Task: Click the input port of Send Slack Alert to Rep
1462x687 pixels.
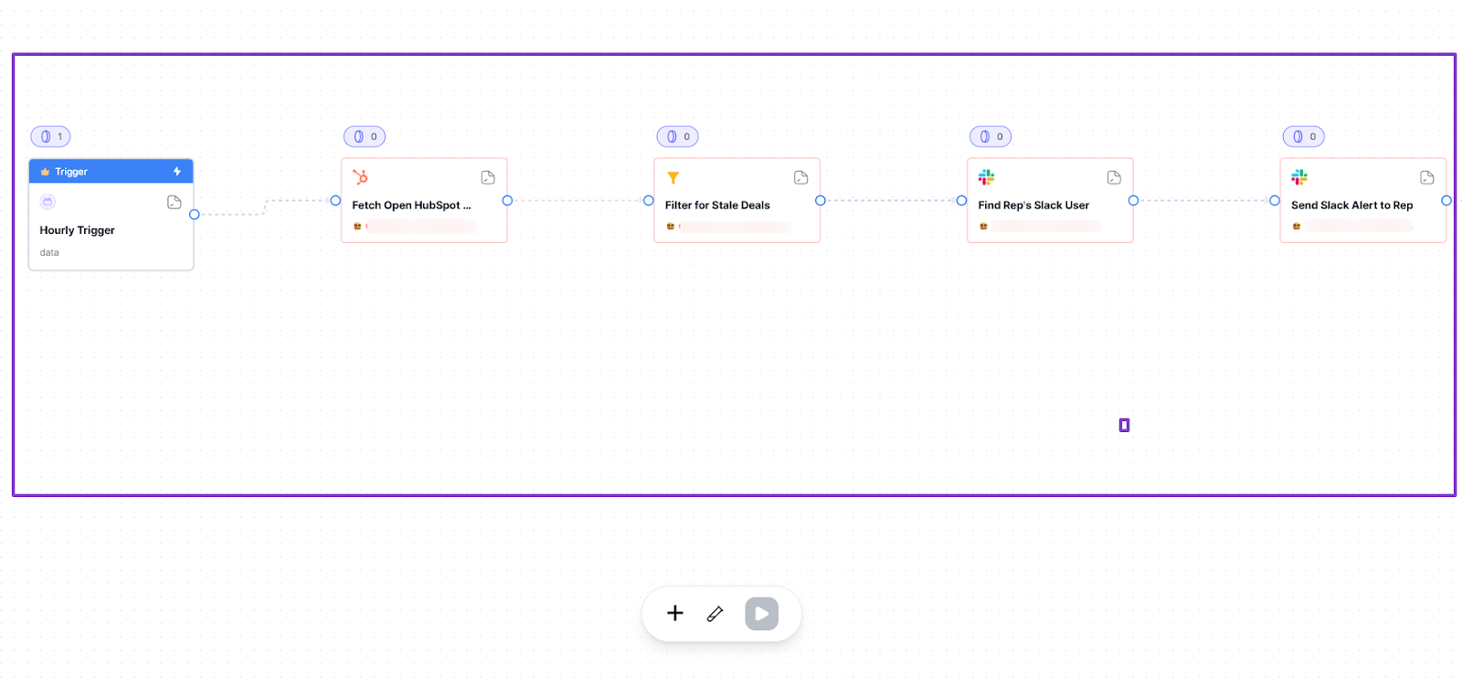Action: pyautogui.click(x=1275, y=201)
